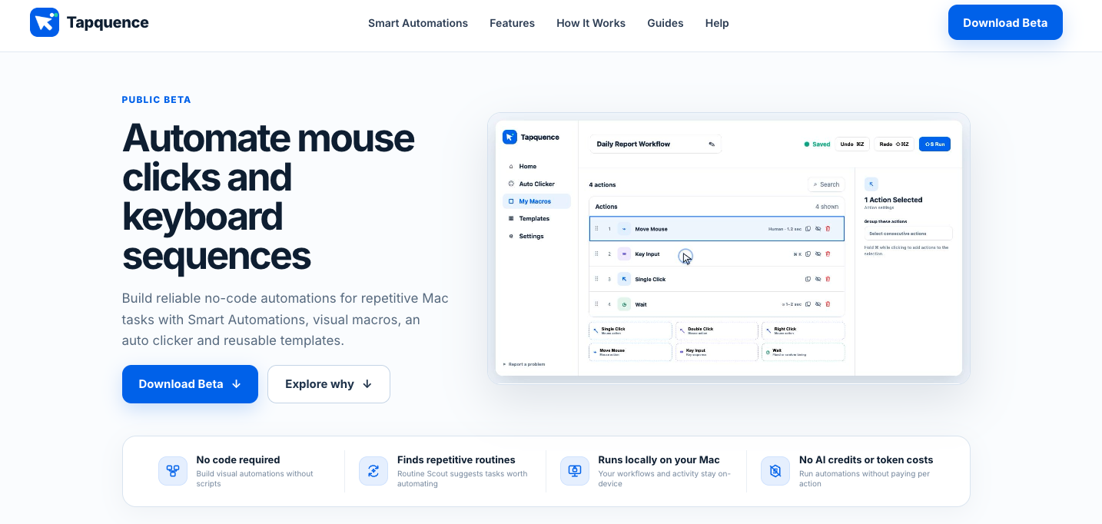Open Guides in the top navigation
This screenshot has width=1102, height=524.
pos(666,23)
